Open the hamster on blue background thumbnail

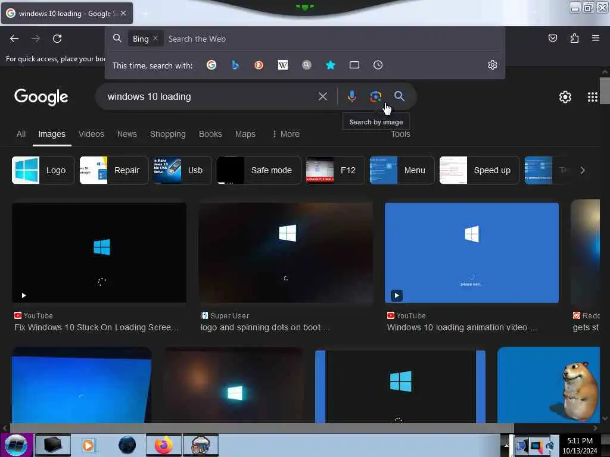[x=549, y=385]
